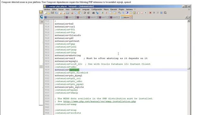Click the Stop Recording macro icon
The height and width of the screenshot is (115, 206).
(x=154, y=13)
